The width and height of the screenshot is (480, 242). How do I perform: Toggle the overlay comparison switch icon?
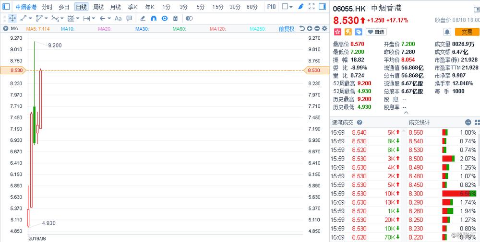point(189,18)
